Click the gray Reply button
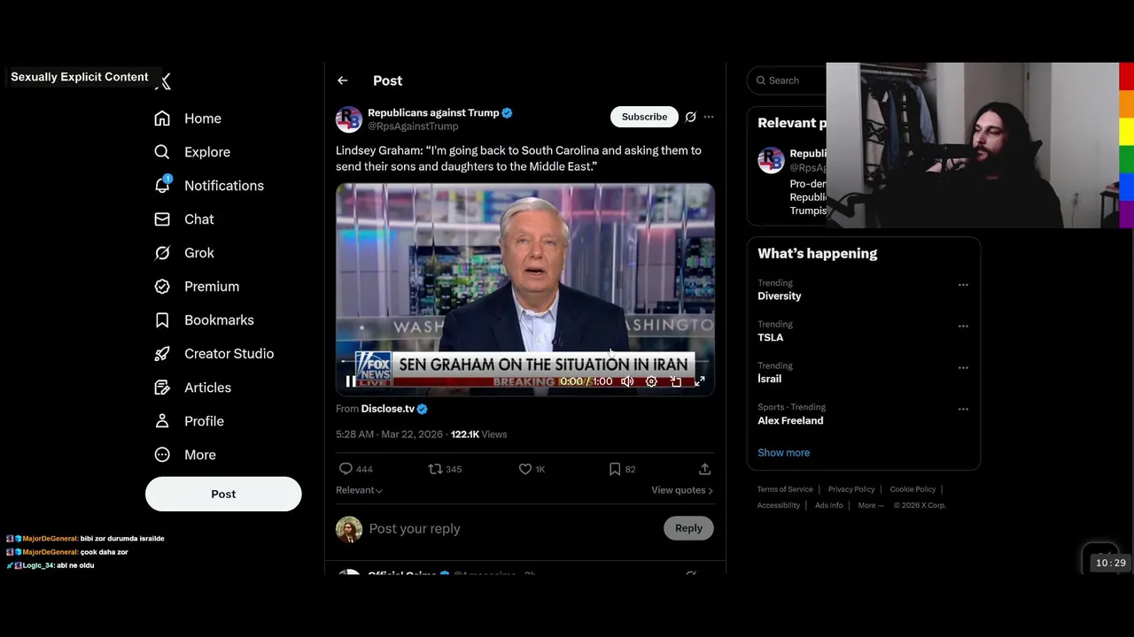Screen dimensions: 1134x637 point(688,528)
